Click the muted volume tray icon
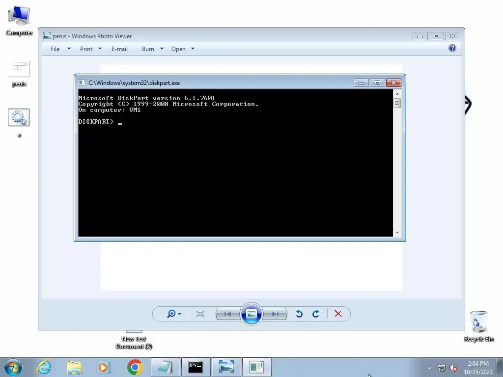503x377 pixels. tap(453, 368)
